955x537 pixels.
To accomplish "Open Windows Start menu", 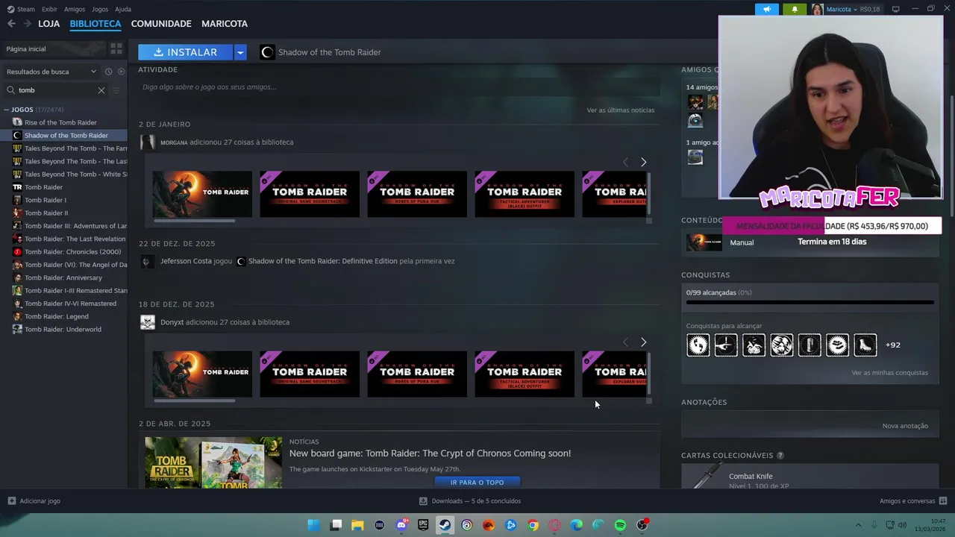I will pos(314,525).
